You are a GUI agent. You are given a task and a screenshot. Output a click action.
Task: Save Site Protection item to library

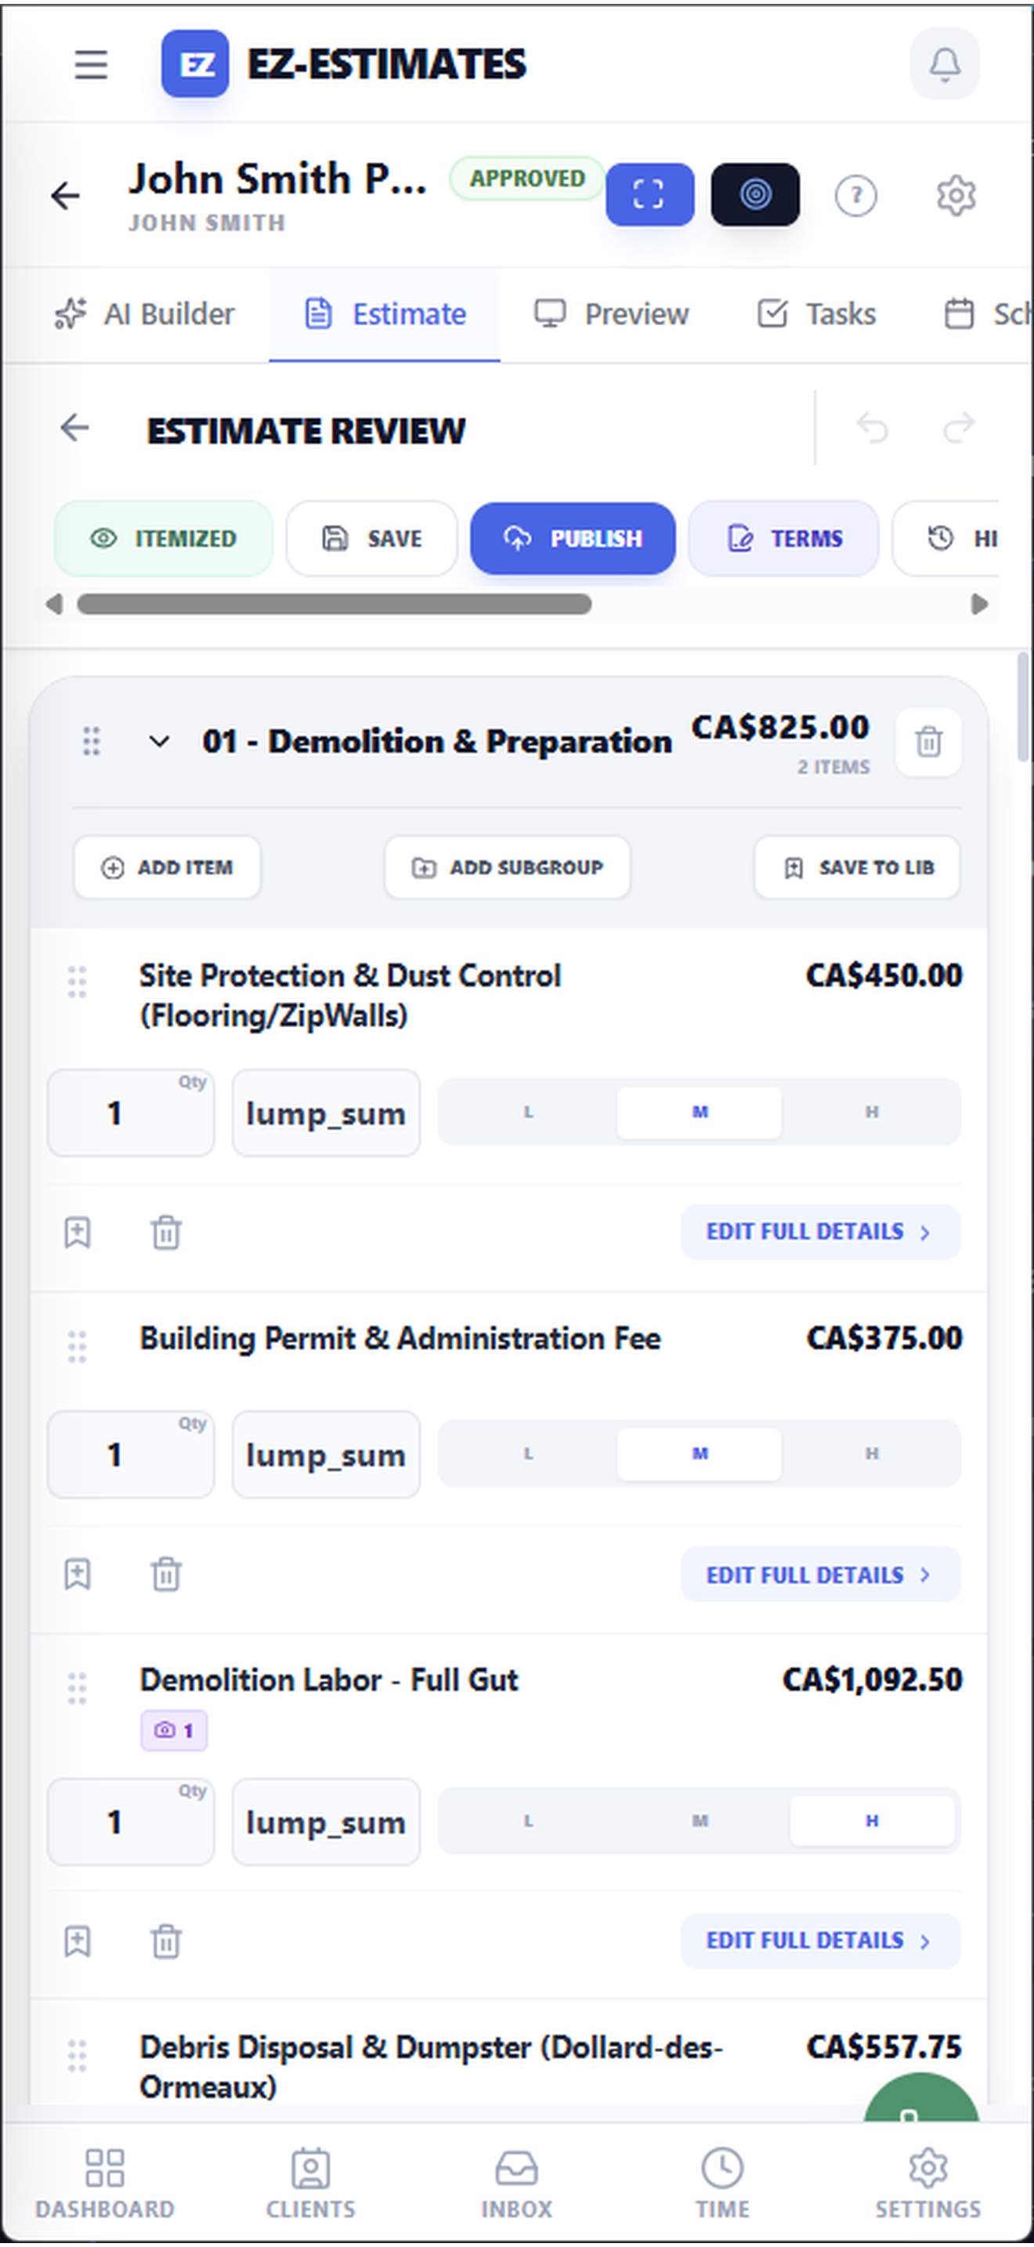point(78,1232)
